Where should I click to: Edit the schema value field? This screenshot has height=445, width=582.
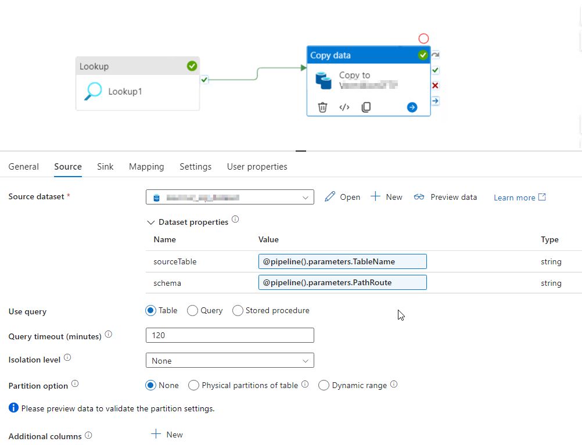tap(342, 282)
